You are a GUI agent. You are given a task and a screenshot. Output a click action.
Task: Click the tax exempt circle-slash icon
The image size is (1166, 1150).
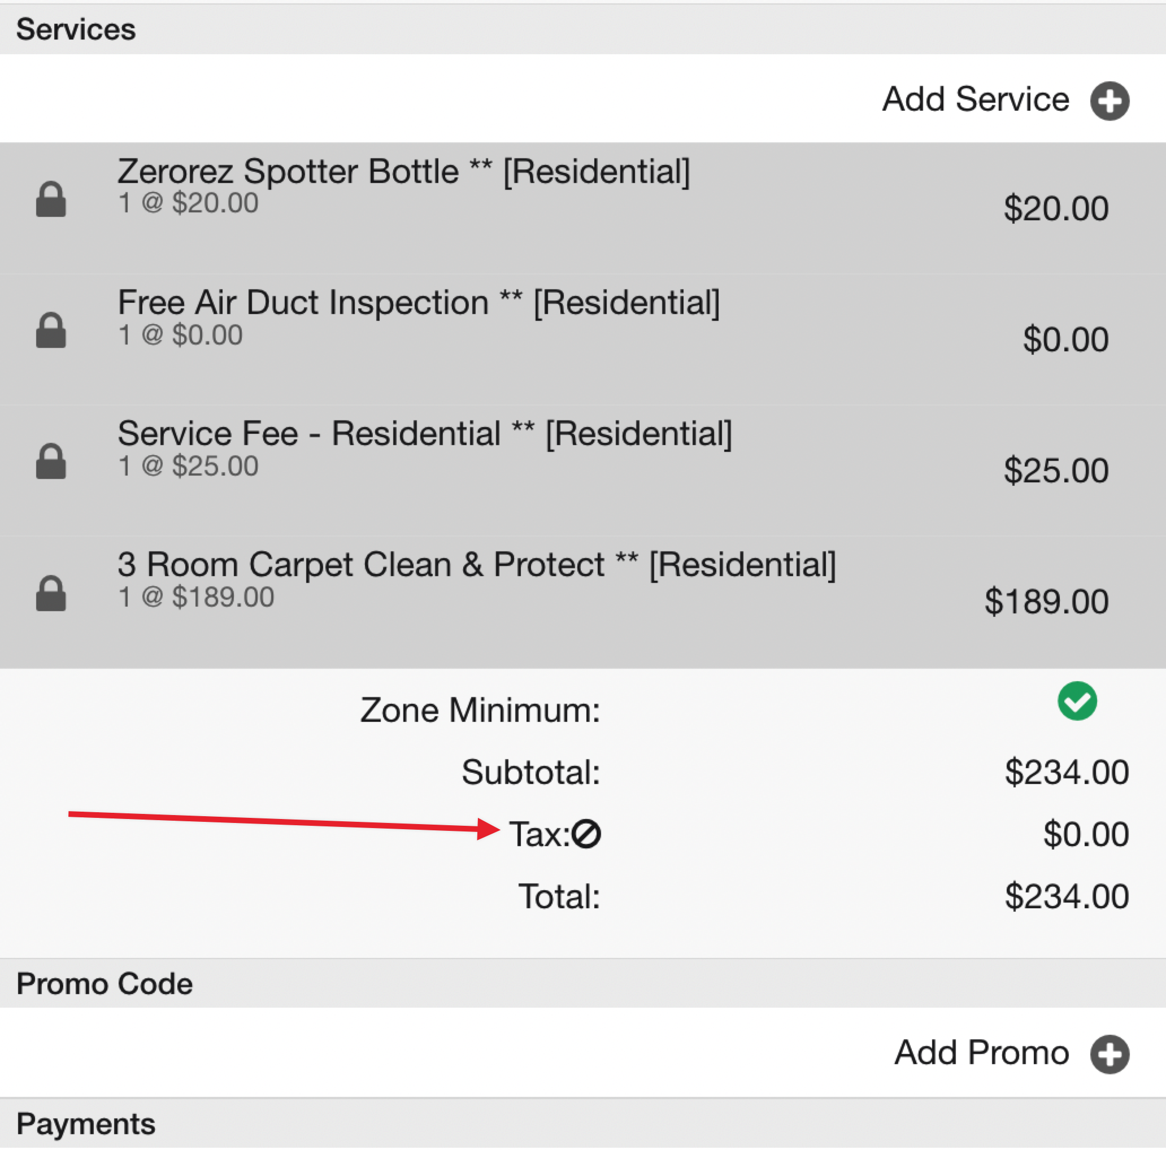click(x=586, y=834)
